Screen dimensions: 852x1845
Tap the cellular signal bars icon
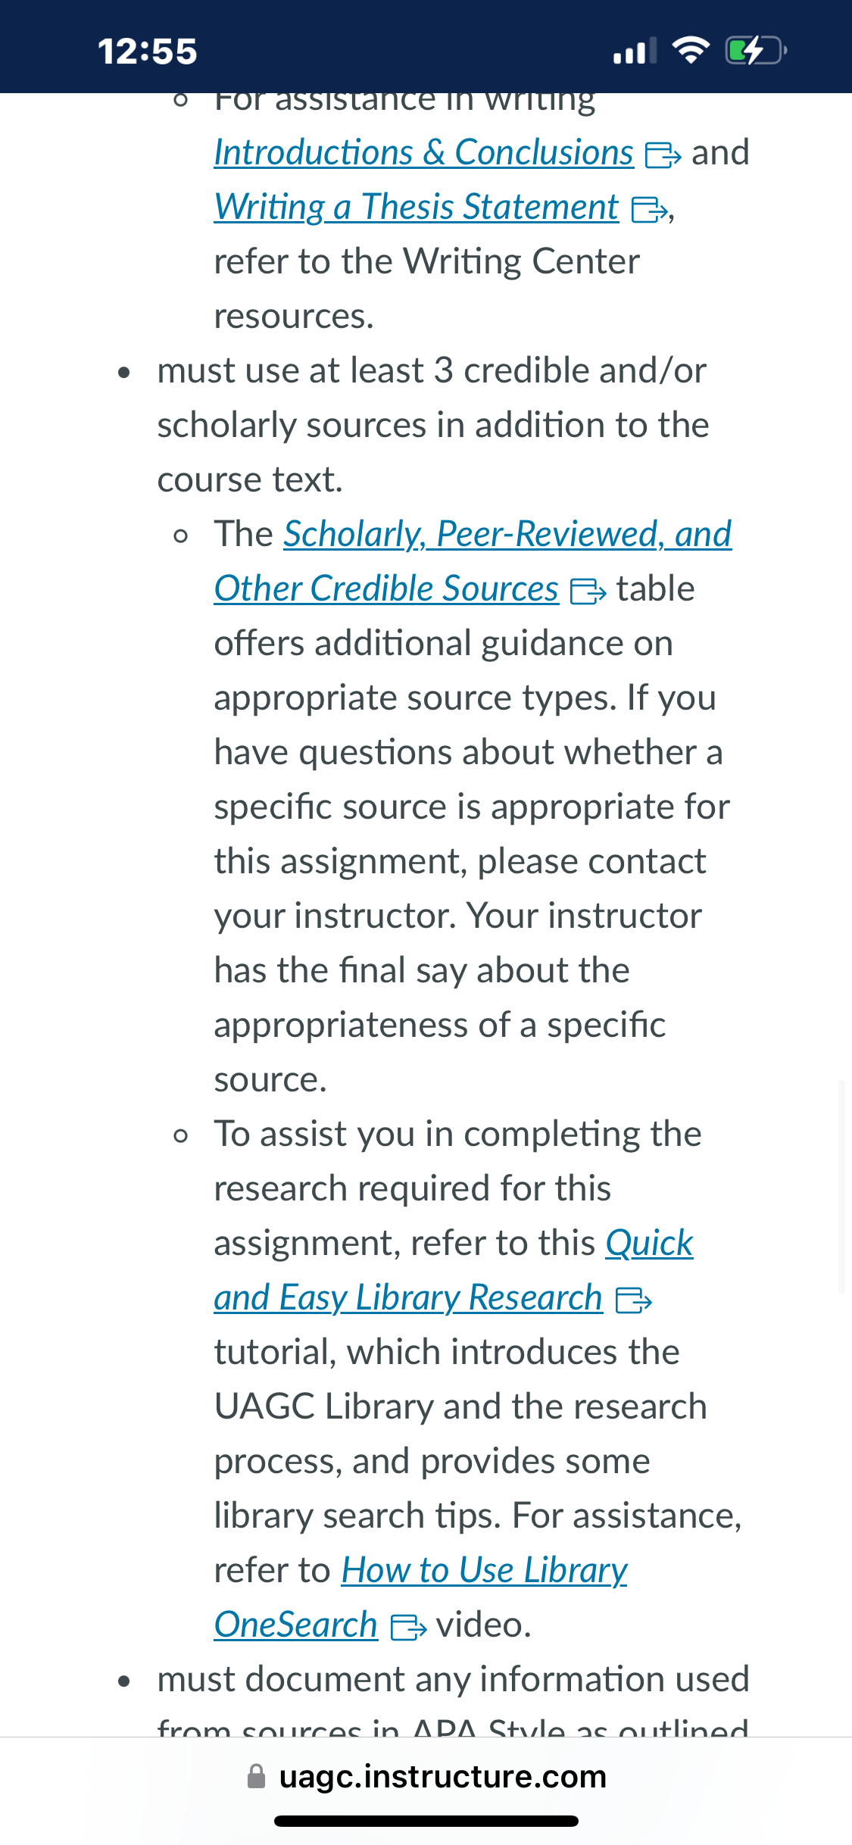(635, 51)
